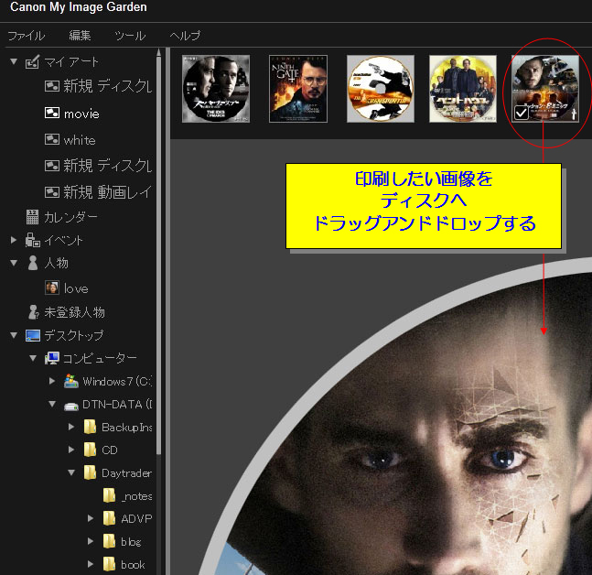Click the love person thumbnail icon
Image resolution: width=592 pixels, height=575 pixels.
point(52,287)
